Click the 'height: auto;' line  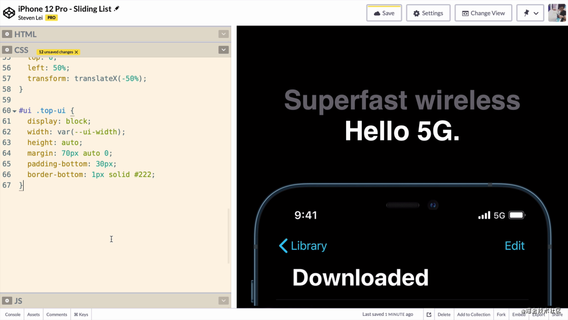click(x=55, y=143)
